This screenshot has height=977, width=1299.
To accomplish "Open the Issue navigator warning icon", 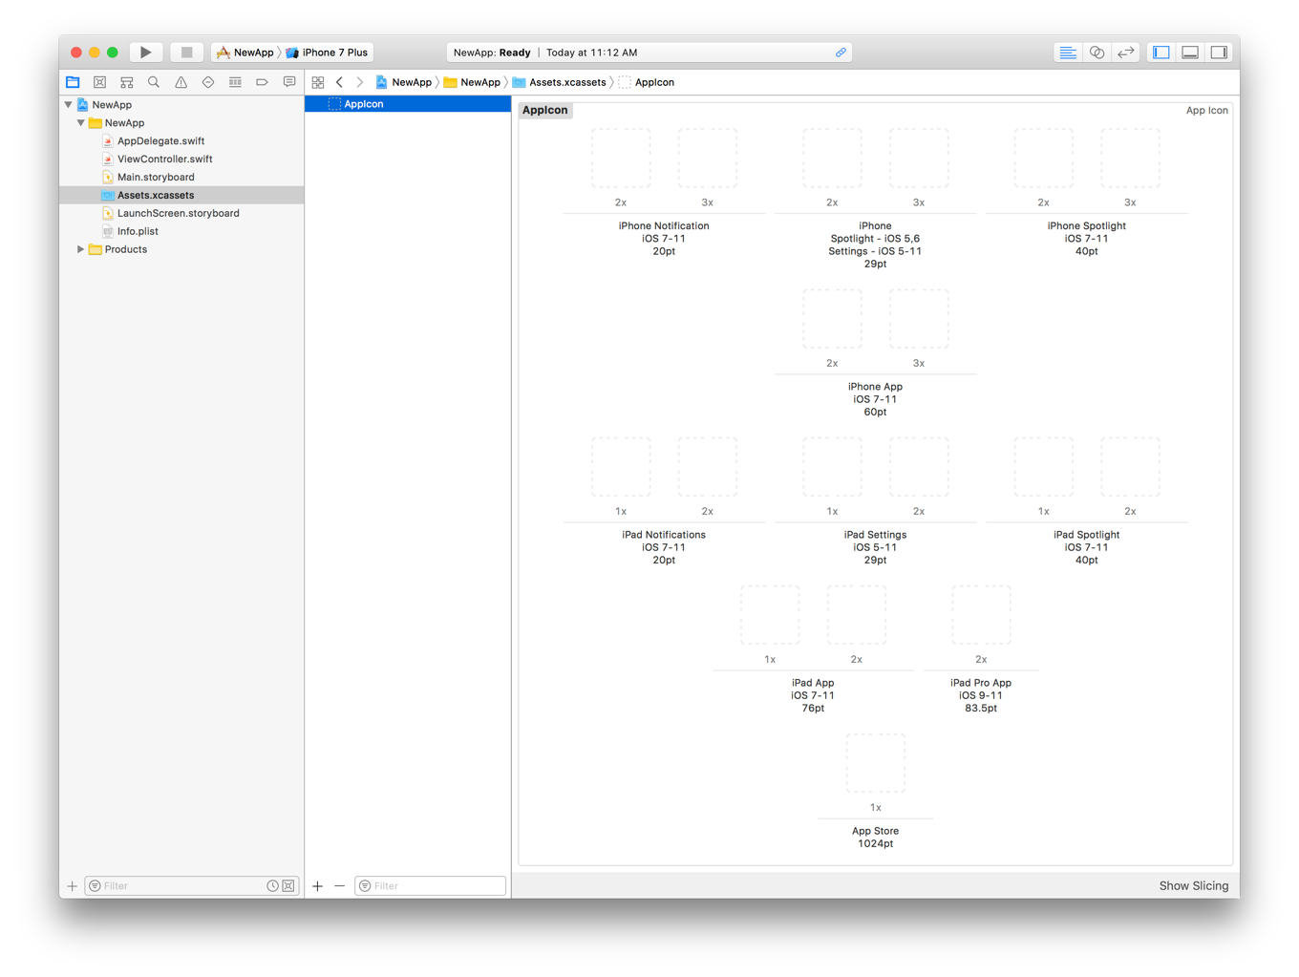I will (181, 83).
